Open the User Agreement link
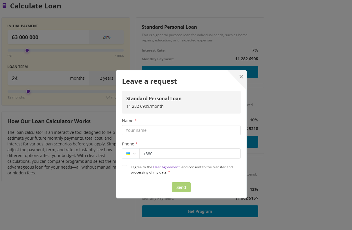The width and height of the screenshot is (352, 230). 166,167
